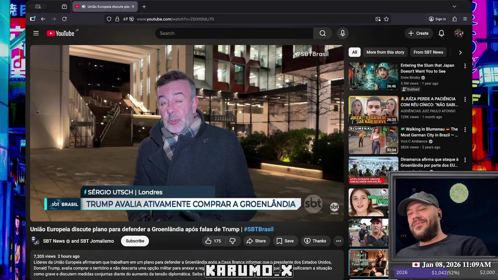The image size is (498, 280).
Task: Like the video with thumbs up
Action: [213, 241]
